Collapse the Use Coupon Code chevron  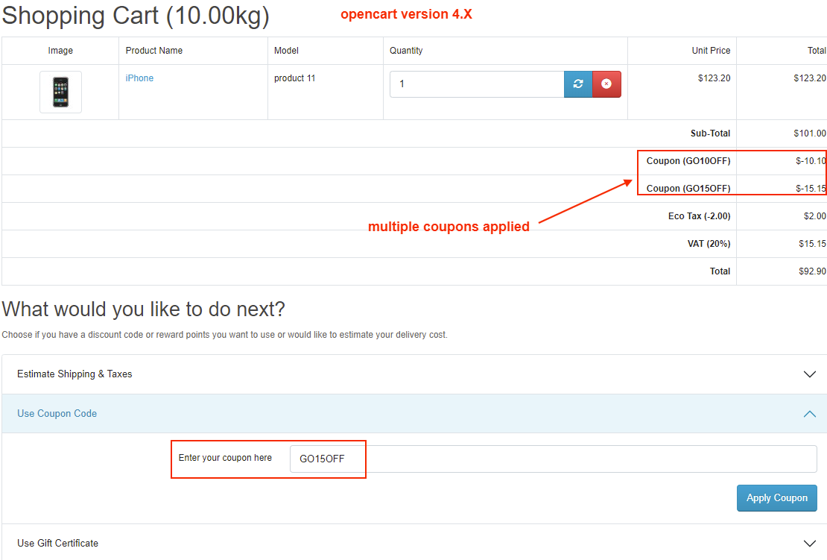click(810, 414)
